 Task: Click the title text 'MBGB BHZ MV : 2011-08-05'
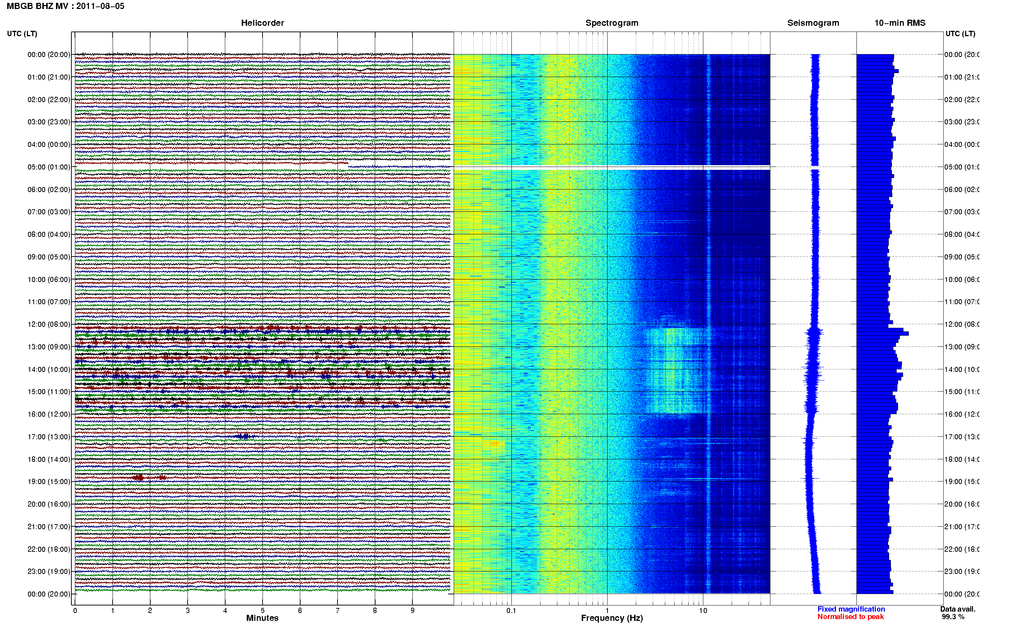(65, 6)
